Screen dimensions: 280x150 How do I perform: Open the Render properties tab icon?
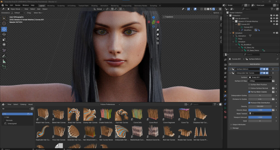(225, 65)
